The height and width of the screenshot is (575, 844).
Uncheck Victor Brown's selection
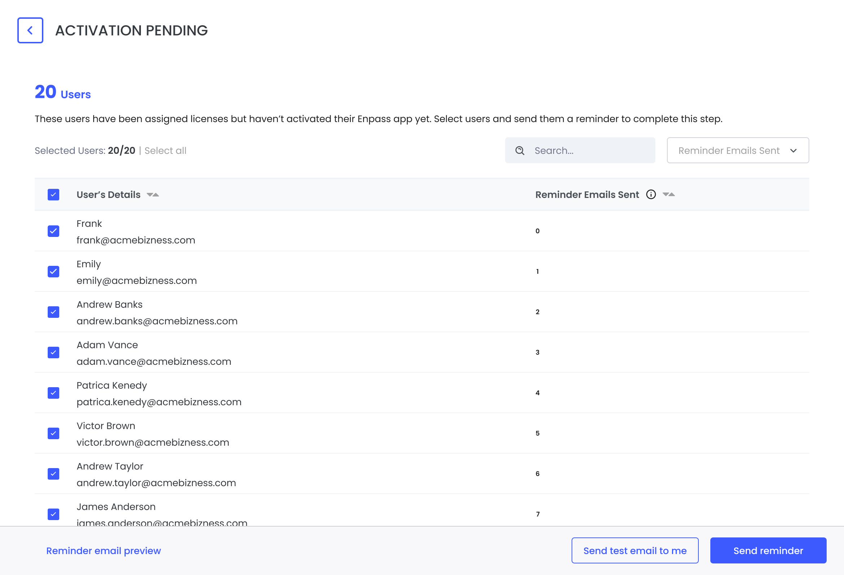click(53, 433)
